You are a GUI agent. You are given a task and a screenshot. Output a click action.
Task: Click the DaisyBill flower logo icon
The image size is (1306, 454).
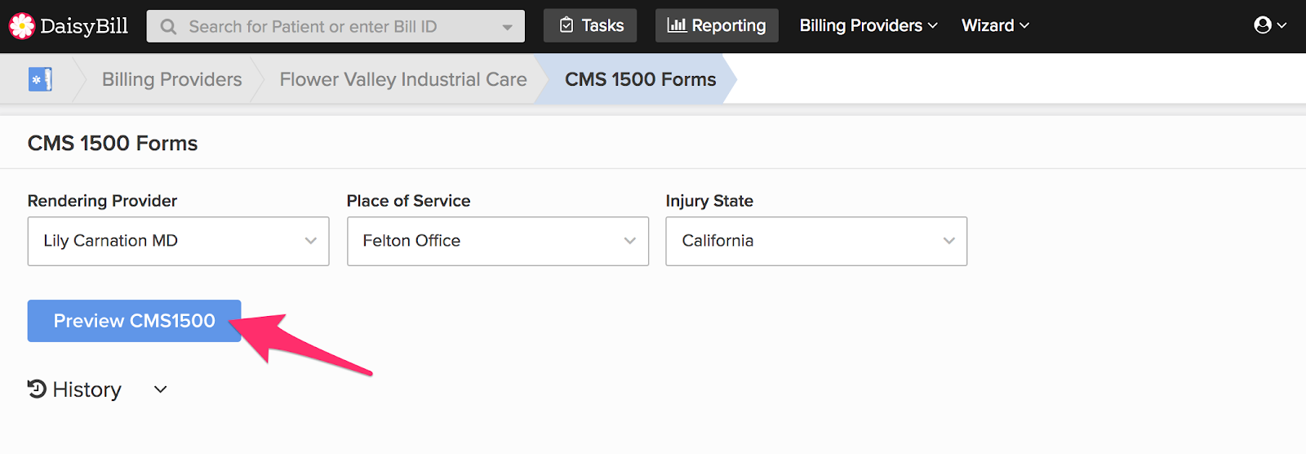[22, 26]
